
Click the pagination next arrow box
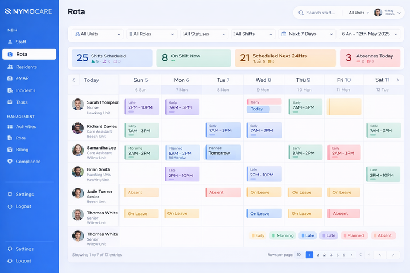click(393, 255)
